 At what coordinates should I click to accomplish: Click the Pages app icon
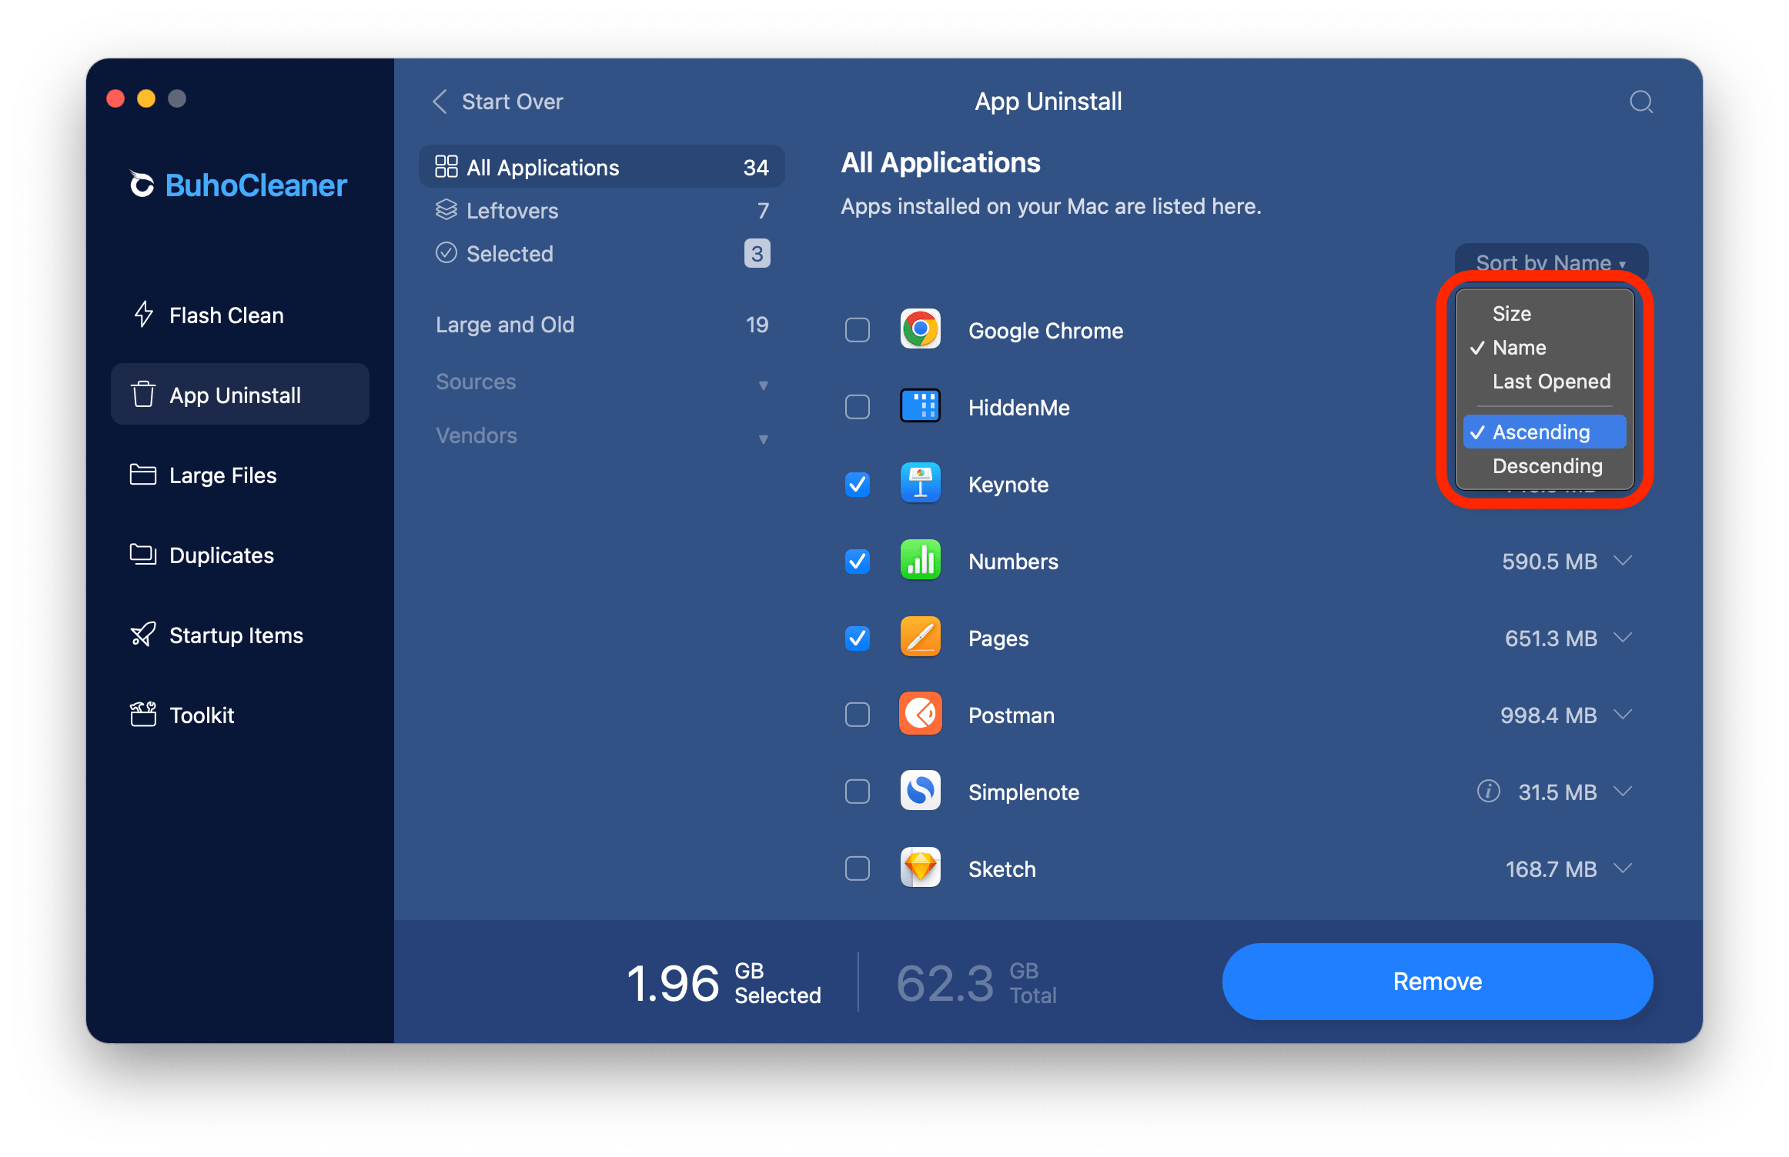(x=921, y=638)
